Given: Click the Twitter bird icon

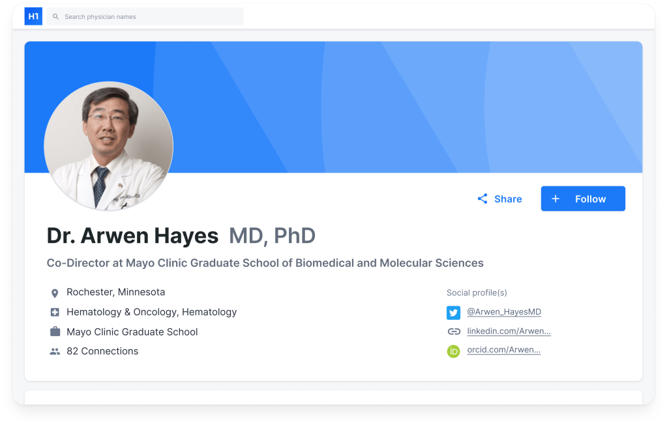Looking at the screenshot, I should (453, 313).
